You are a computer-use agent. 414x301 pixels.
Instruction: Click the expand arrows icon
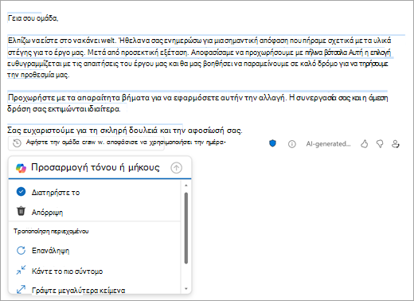pos(21,289)
